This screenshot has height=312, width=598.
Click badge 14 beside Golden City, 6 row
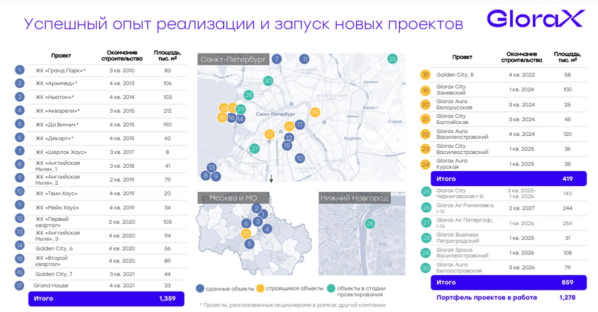coord(20,245)
